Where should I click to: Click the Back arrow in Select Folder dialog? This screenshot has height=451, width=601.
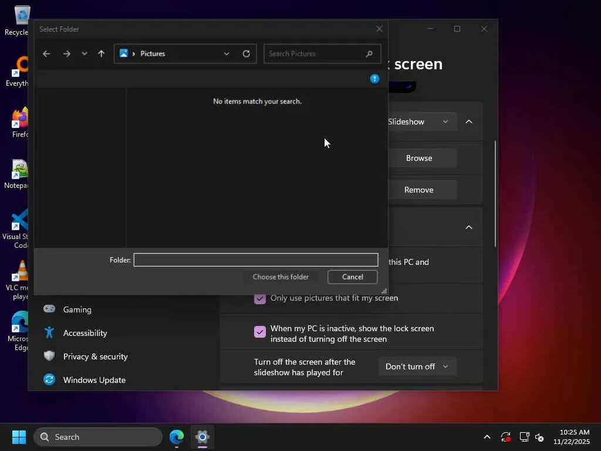pyautogui.click(x=46, y=53)
